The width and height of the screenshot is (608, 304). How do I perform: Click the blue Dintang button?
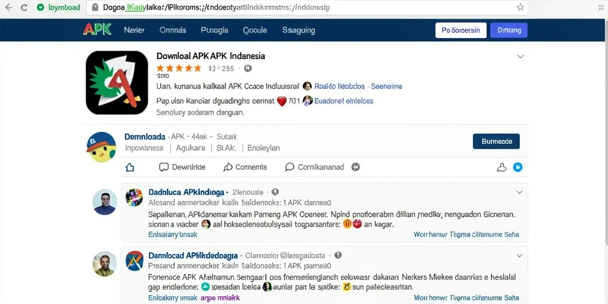(x=509, y=30)
